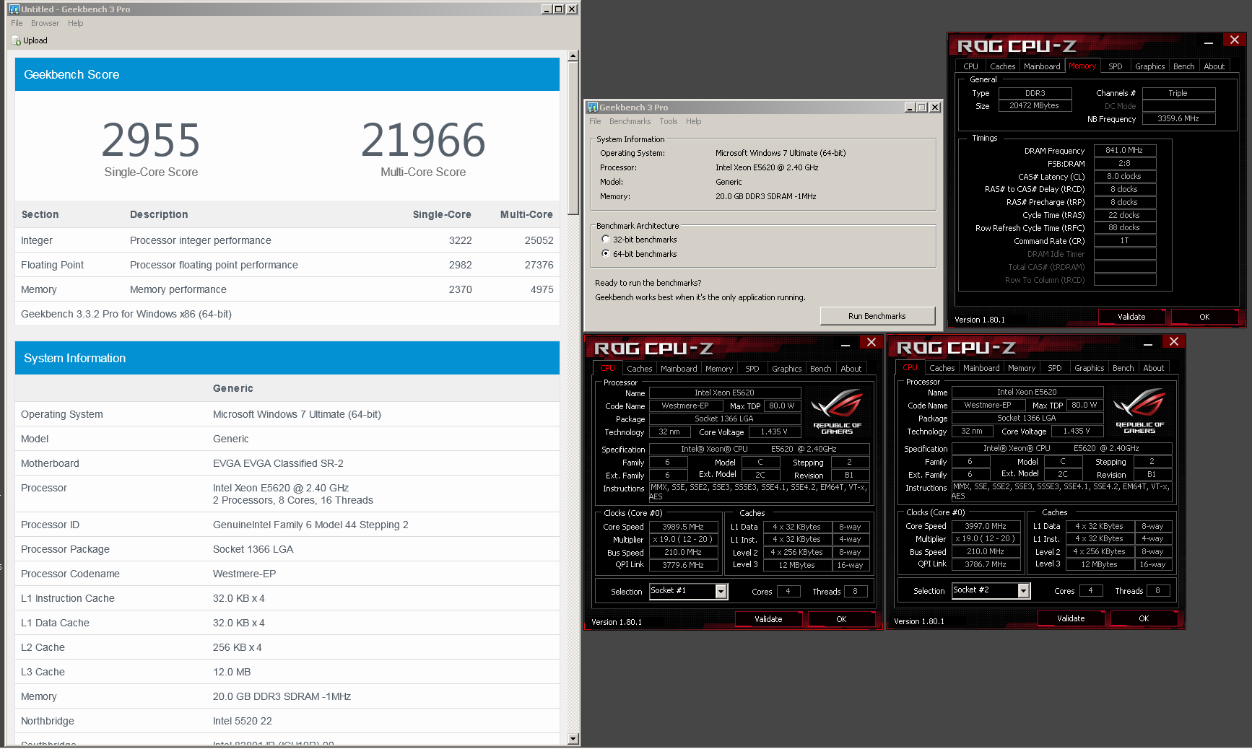
Task: Click the Republic of Gamers logo in Socket #2 window
Action: pyautogui.click(x=1139, y=411)
